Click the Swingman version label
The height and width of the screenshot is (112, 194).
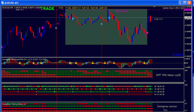coord(167,106)
